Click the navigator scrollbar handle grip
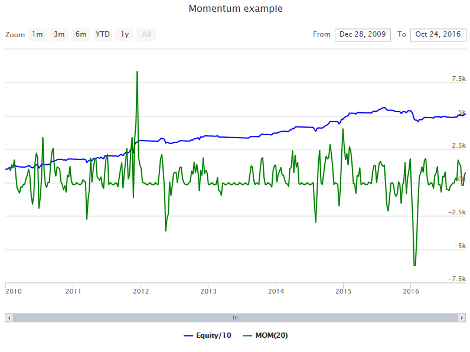Screen dimensions: 470x352 (x=236, y=318)
